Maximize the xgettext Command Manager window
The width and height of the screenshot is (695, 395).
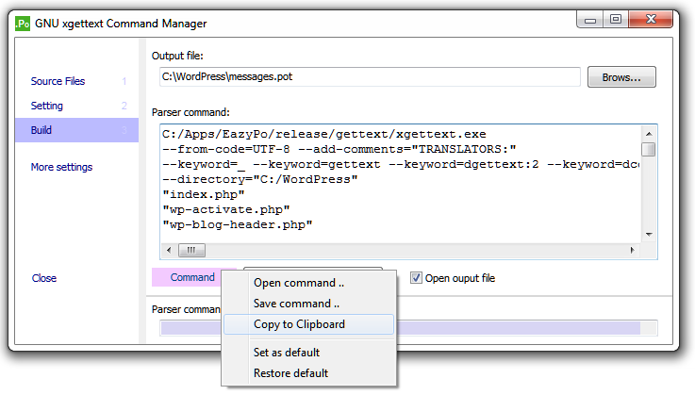point(616,20)
